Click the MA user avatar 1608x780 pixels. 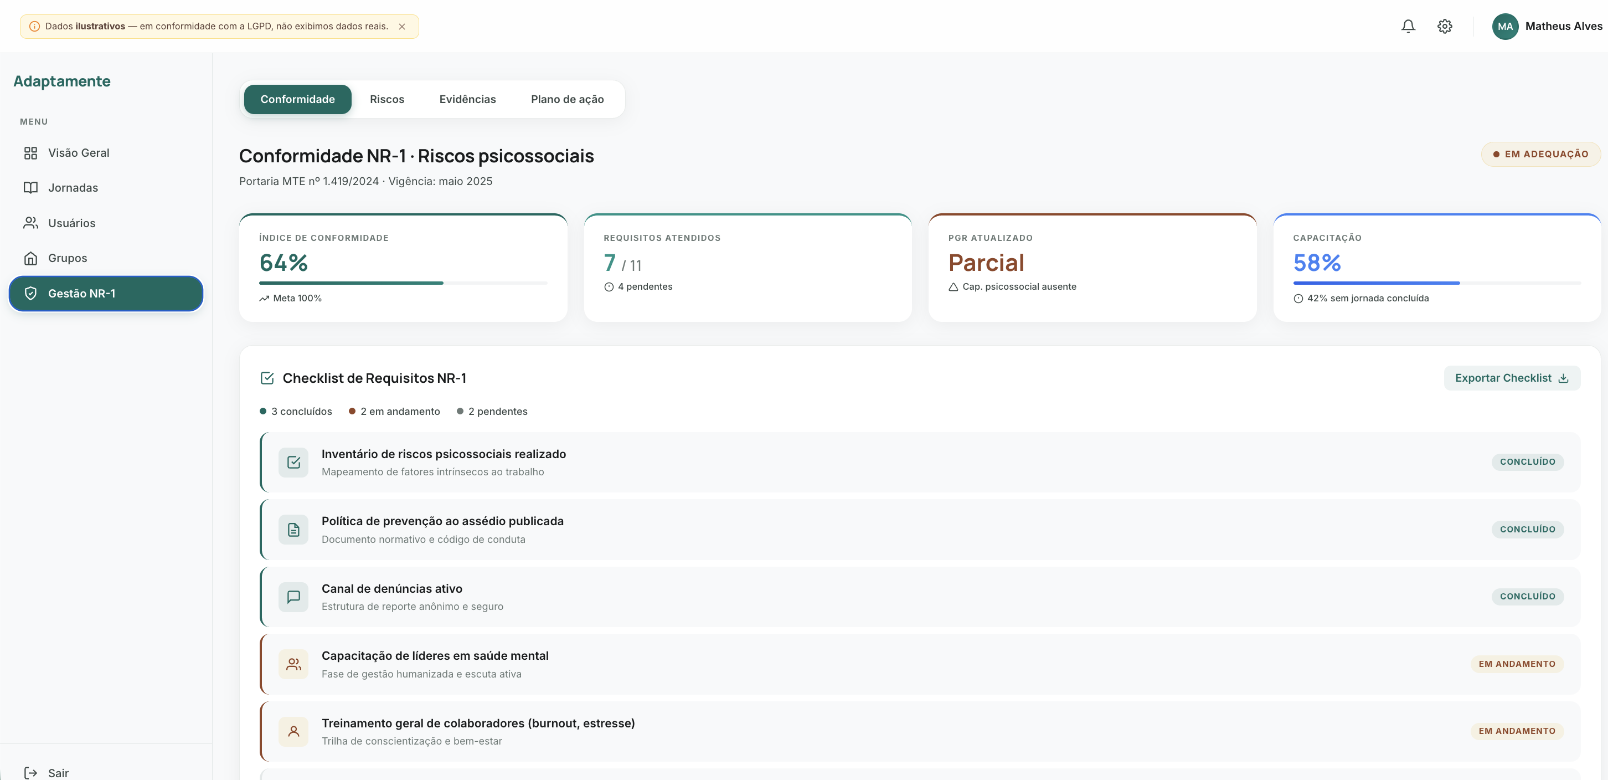point(1505,26)
